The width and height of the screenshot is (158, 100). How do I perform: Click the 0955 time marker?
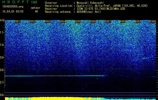coord(78,21)
